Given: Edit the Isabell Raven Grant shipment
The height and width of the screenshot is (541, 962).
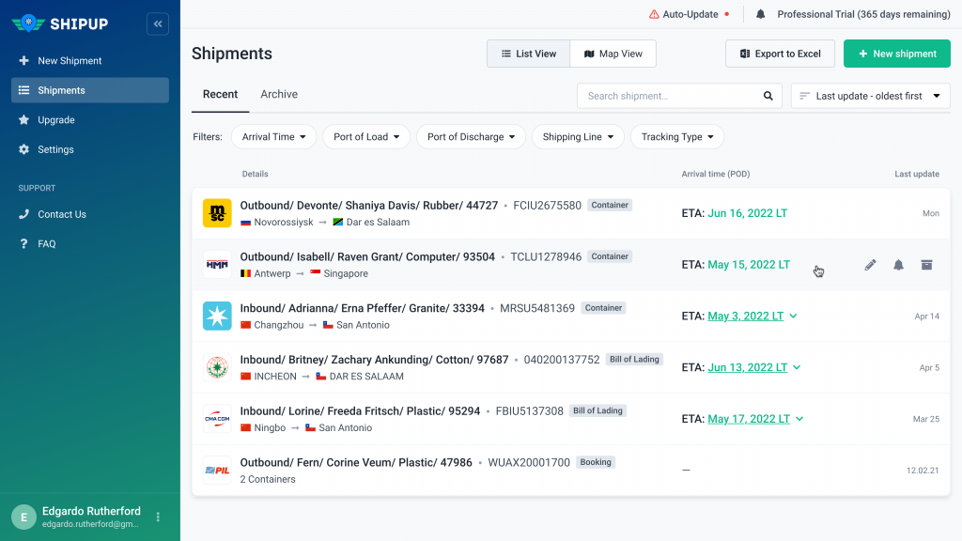Looking at the screenshot, I should point(870,265).
